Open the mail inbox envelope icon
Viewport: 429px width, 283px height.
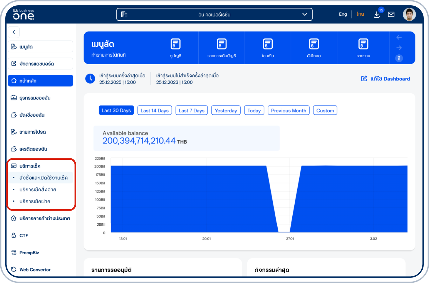click(x=391, y=14)
